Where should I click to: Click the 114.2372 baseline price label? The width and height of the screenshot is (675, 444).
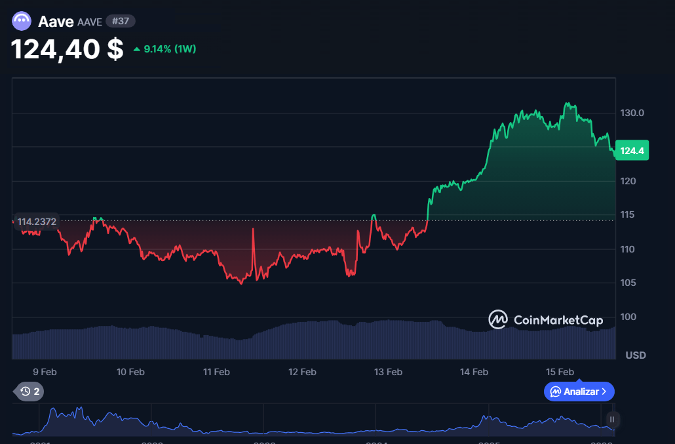click(36, 222)
